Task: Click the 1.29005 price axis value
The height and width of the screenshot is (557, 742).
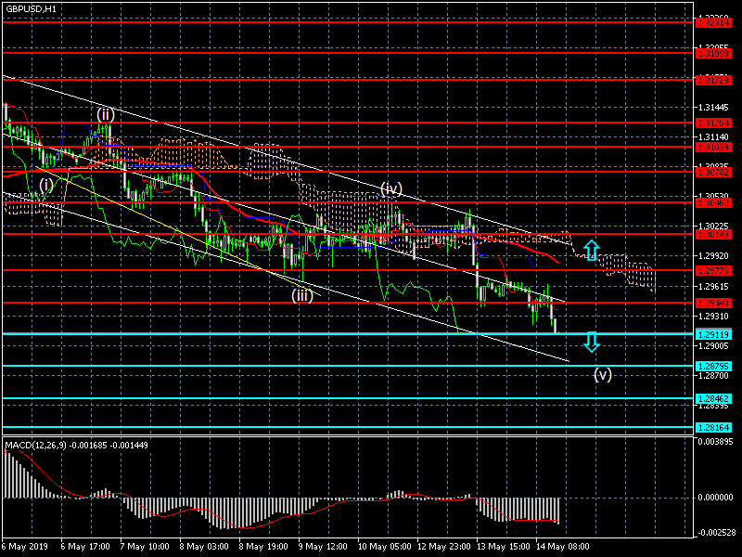Action: point(713,345)
